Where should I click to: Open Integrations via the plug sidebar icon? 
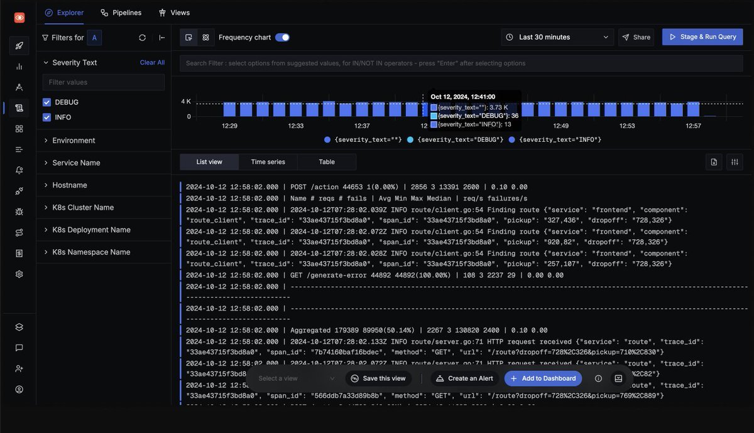tap(19, 191)
